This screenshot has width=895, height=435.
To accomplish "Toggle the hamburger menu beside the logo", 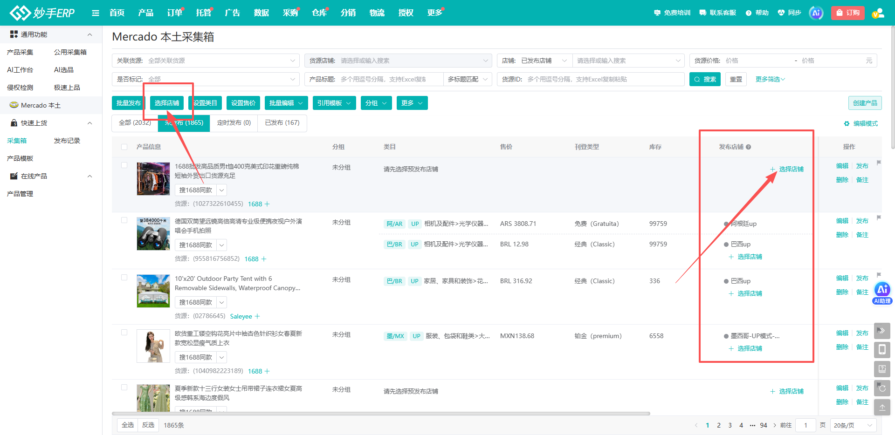I will tap(96, 13).
